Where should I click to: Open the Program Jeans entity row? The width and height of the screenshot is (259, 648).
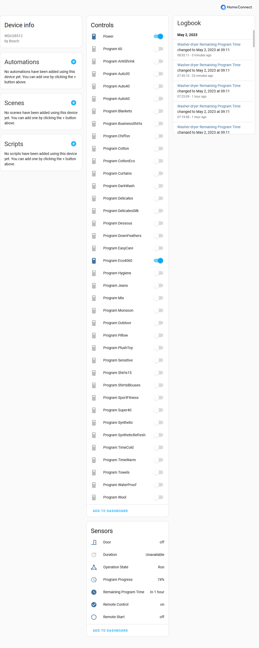pyautogui.click(x=128, y=285)
